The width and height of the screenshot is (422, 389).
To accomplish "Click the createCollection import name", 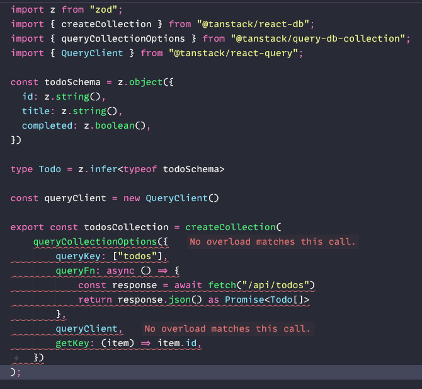I will point(106,24).
